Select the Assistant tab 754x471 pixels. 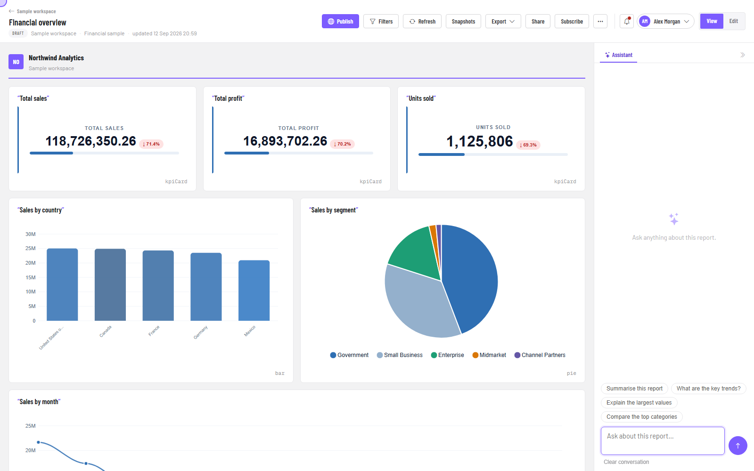[619, 55]
